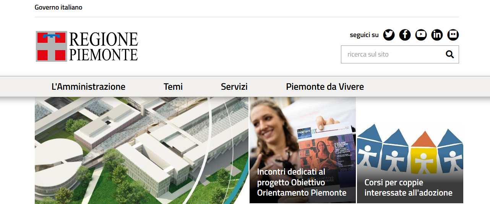The image size is (490, 204).
Task: Click the Governo italiano link
Action: tap(58, 7)
